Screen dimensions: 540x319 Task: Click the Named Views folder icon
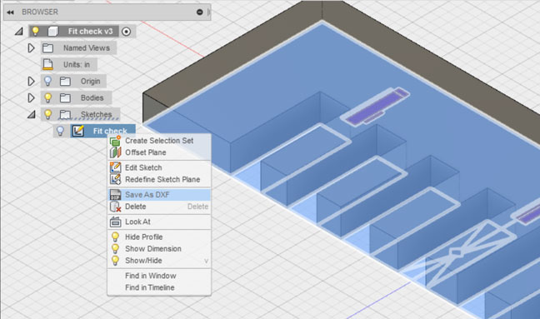[47, 48]
